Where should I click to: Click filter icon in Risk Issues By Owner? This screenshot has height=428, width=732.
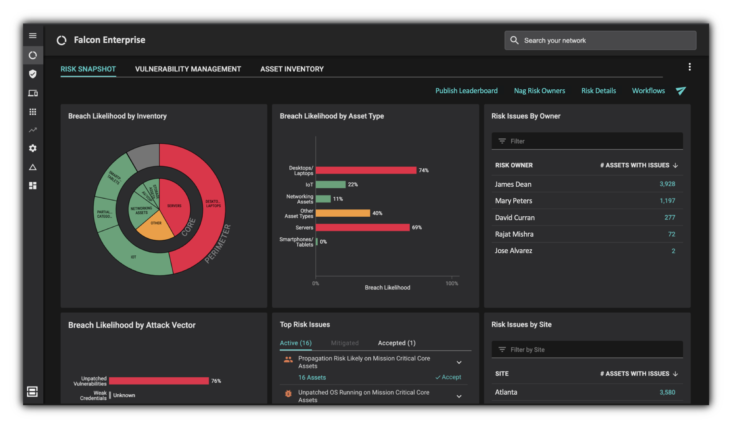click(x=502, y=141)
